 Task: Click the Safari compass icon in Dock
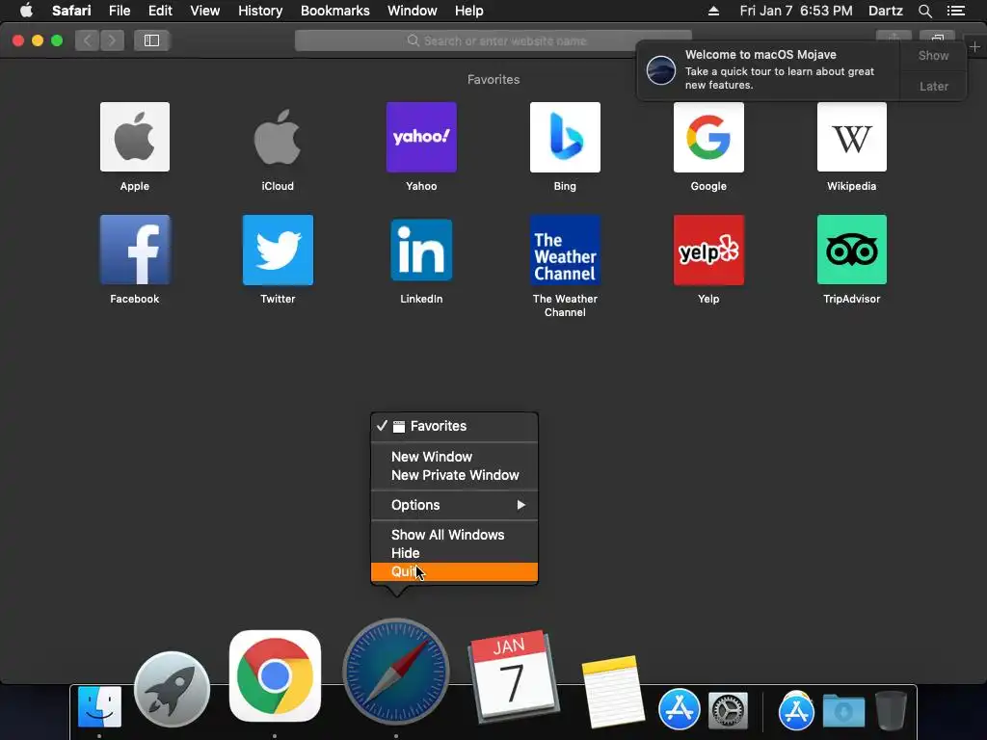396,672
